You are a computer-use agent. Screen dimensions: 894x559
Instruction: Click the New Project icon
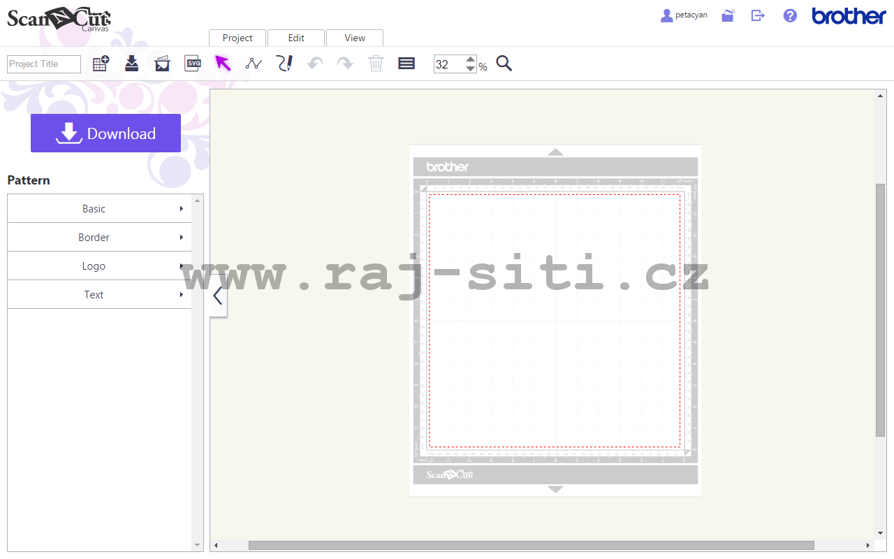pyautogui.click(x=101, y=63)
